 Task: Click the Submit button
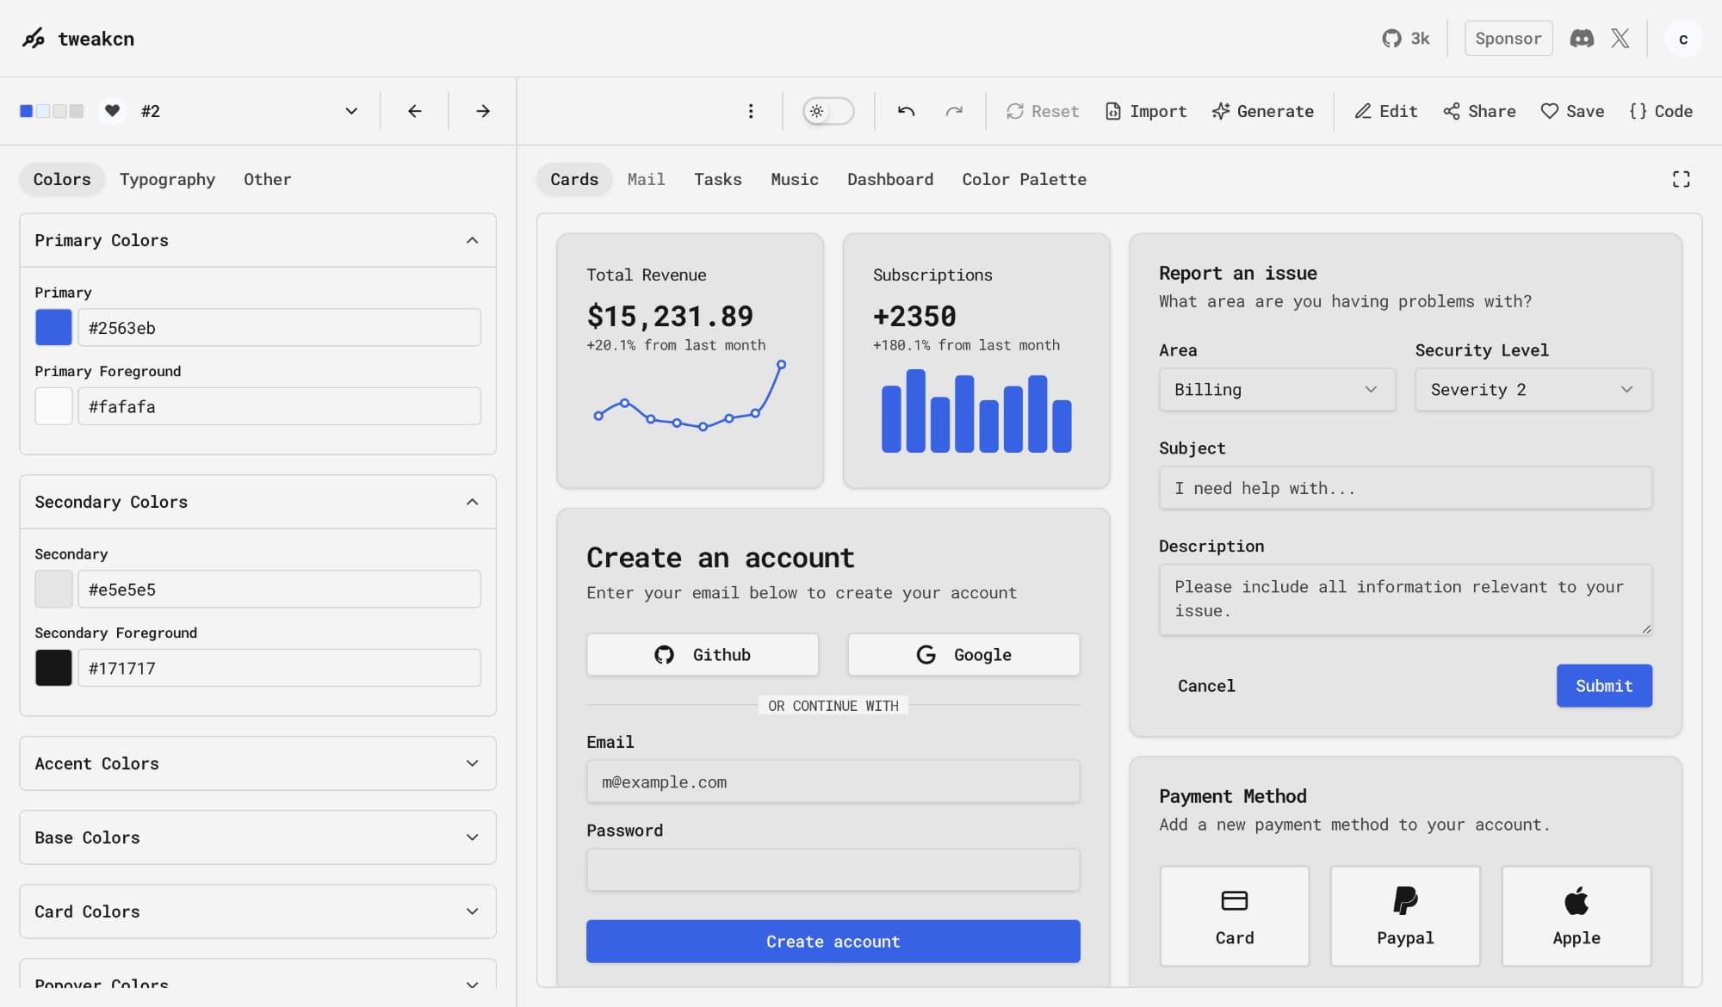tap(1603, 686)
